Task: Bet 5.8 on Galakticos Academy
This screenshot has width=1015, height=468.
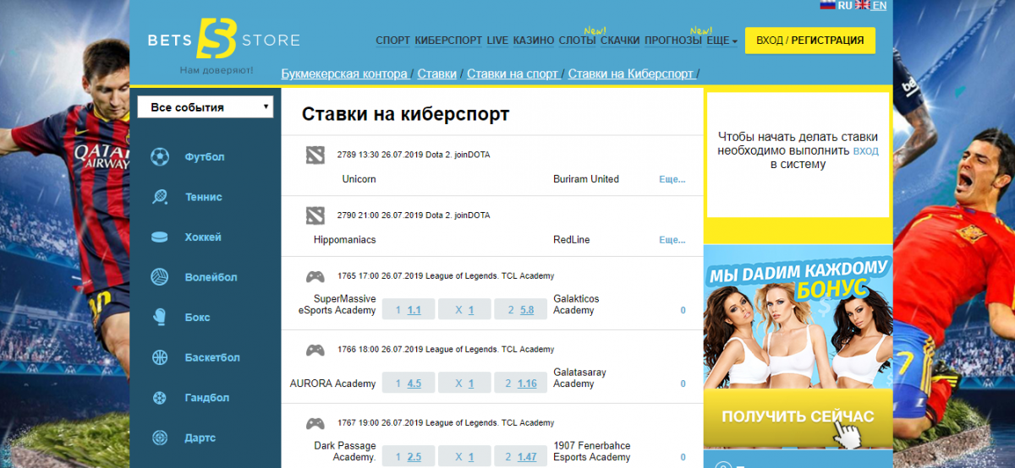Action: click(x=519, y=310)
